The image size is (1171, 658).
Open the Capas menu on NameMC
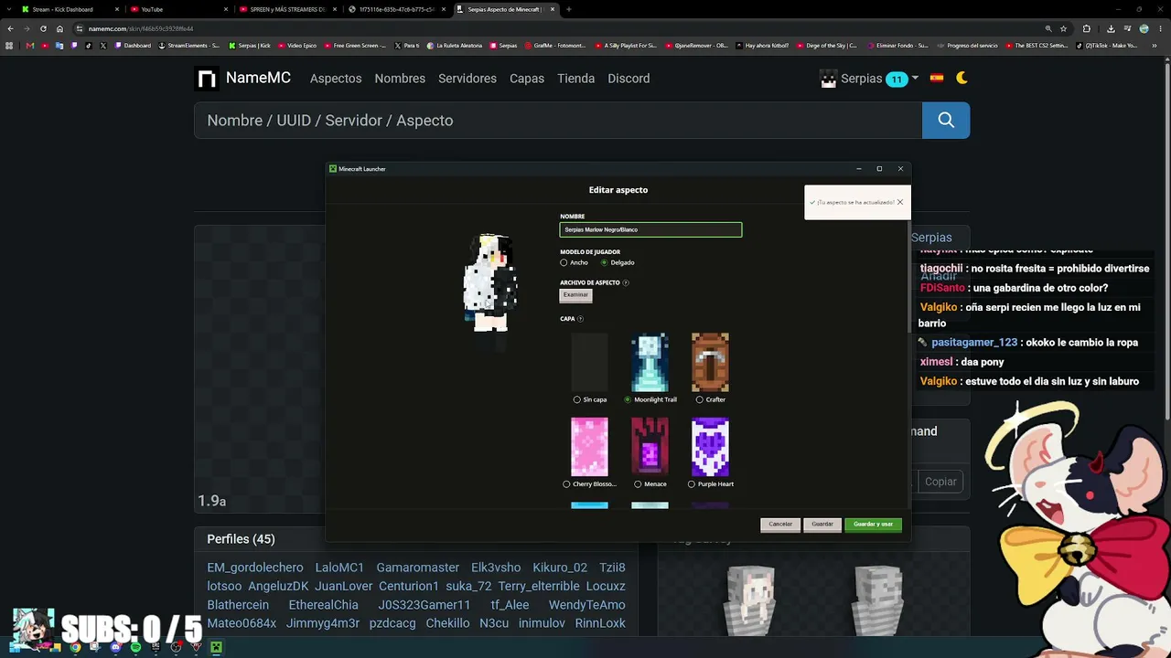527,79
